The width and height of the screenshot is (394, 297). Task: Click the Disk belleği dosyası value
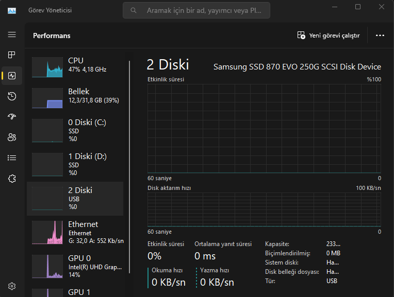333,272
